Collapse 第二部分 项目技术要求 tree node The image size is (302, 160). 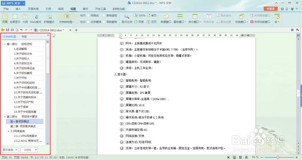pyautogui.click(x=5, y=116)
